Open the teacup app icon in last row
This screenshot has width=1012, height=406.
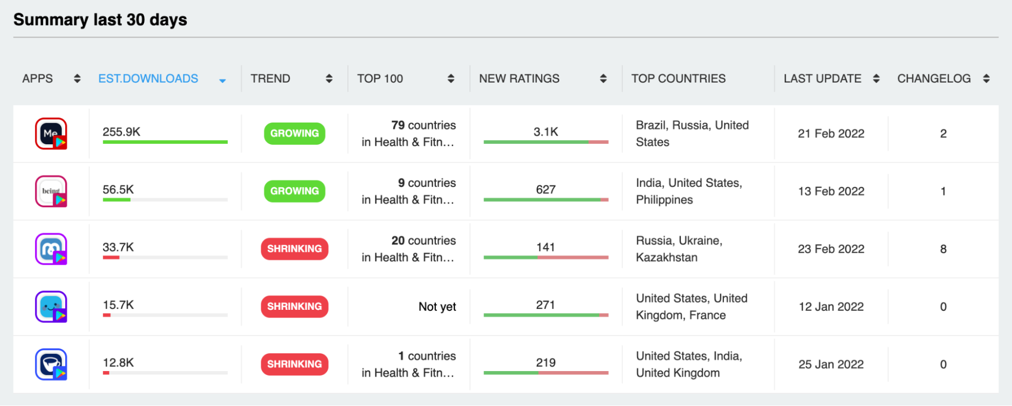51,364
